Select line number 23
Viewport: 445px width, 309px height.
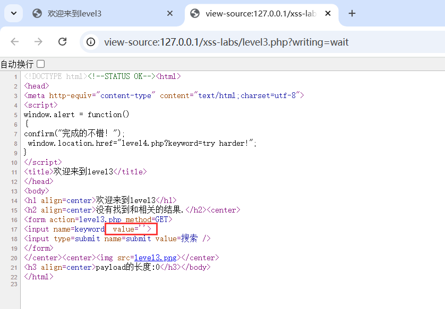[14, 284]
